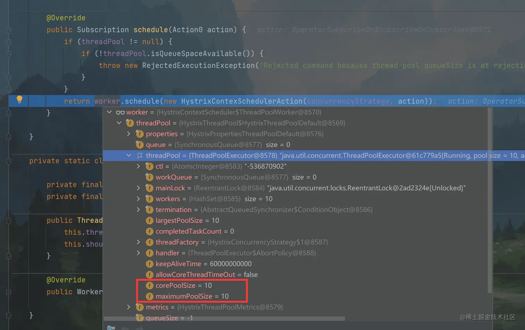Click the flag icon on the highlighted threadPool row
Viewport: 525px width, 330px height.
[140, 156]
